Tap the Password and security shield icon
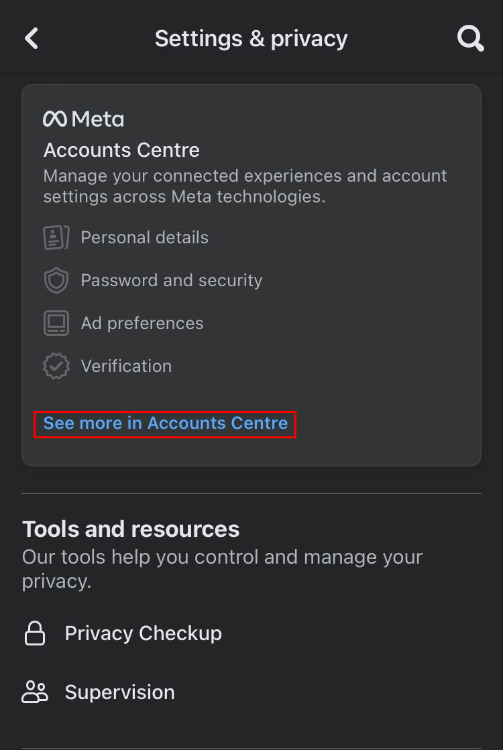 pyautogui.click(x=56, y=280)
